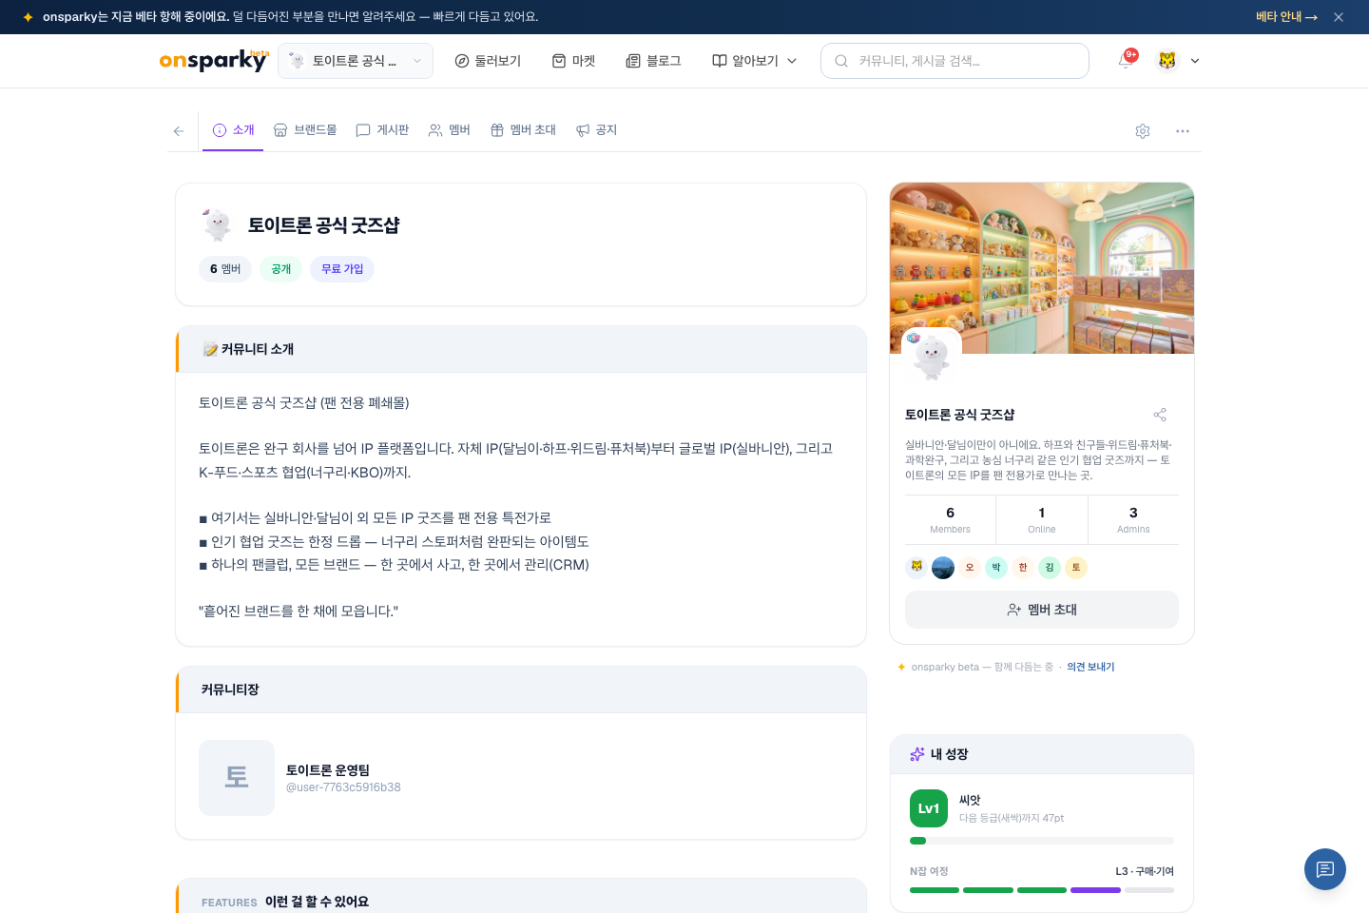
Task: Open the community switcher dropdown 토이트론 공식
Action: pos(356,61)
